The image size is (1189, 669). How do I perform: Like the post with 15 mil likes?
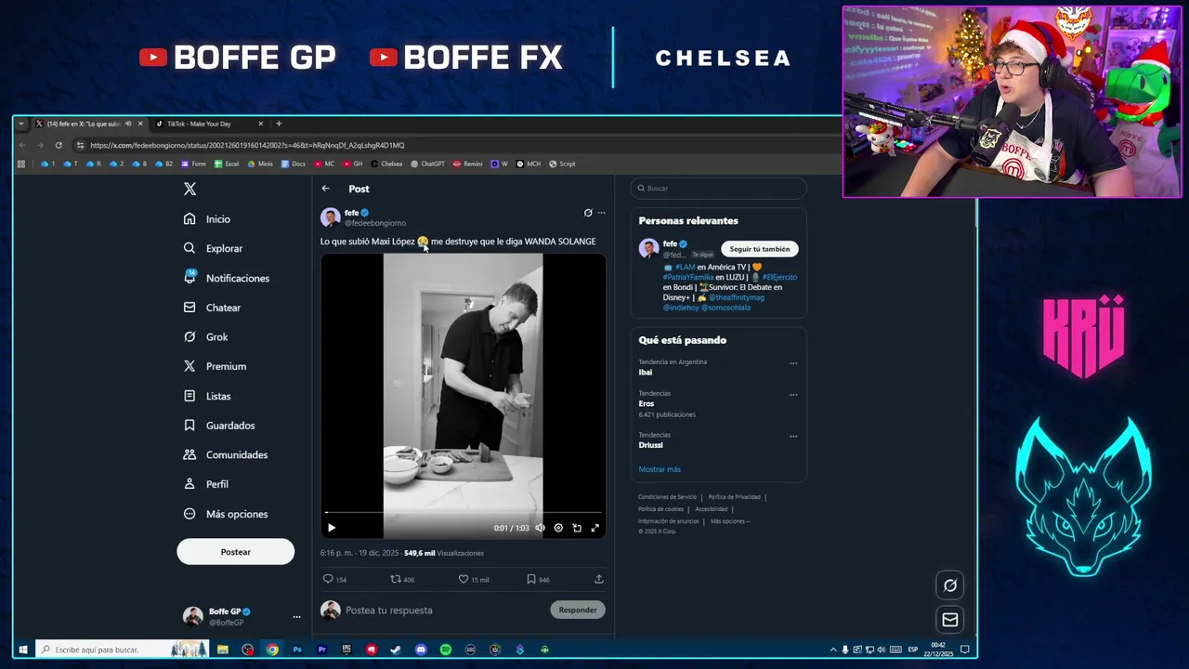464,579
